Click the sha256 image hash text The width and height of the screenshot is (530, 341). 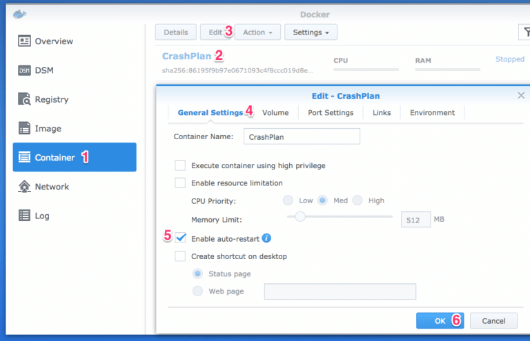237,70
